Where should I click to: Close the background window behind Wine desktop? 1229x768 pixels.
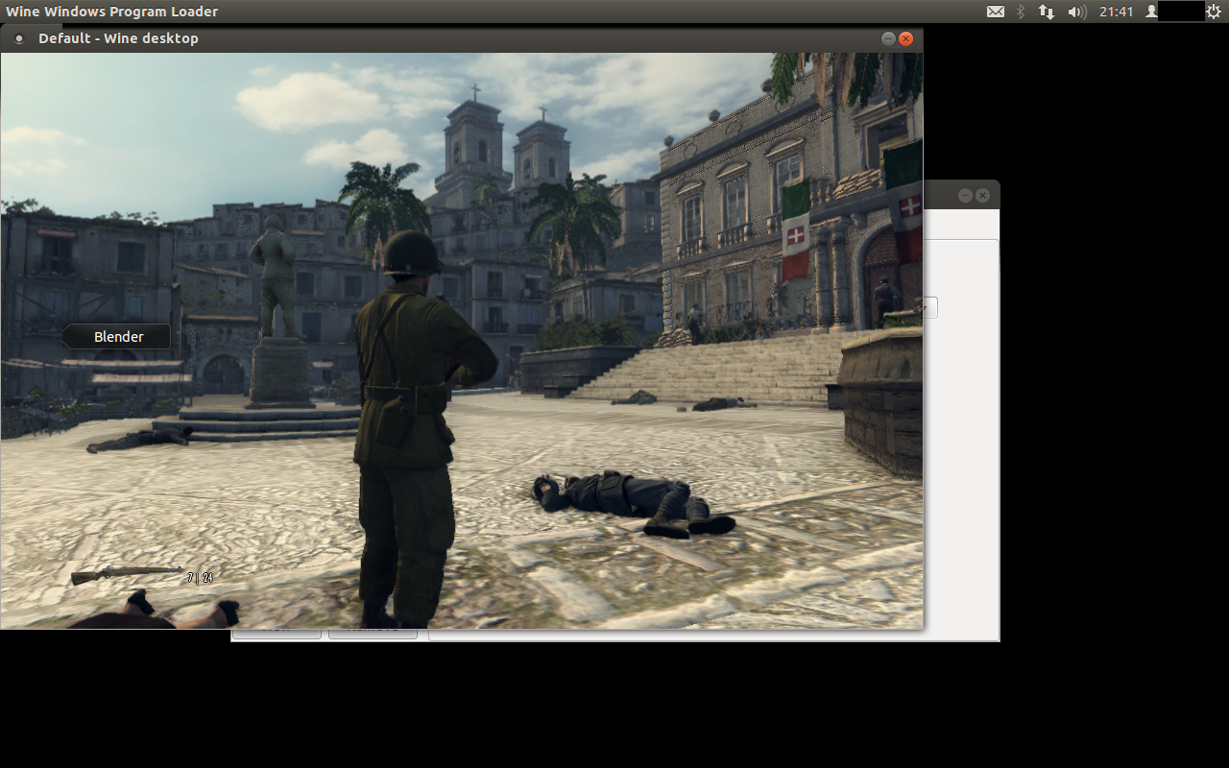[x=982, y=195]
